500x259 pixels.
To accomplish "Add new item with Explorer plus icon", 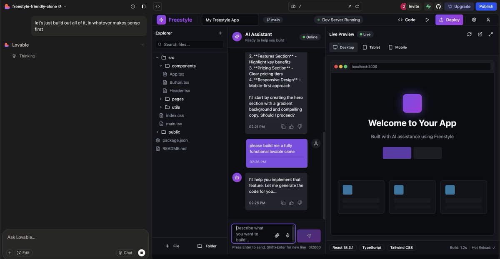I will pyautogui.click(x=220, y=33).
